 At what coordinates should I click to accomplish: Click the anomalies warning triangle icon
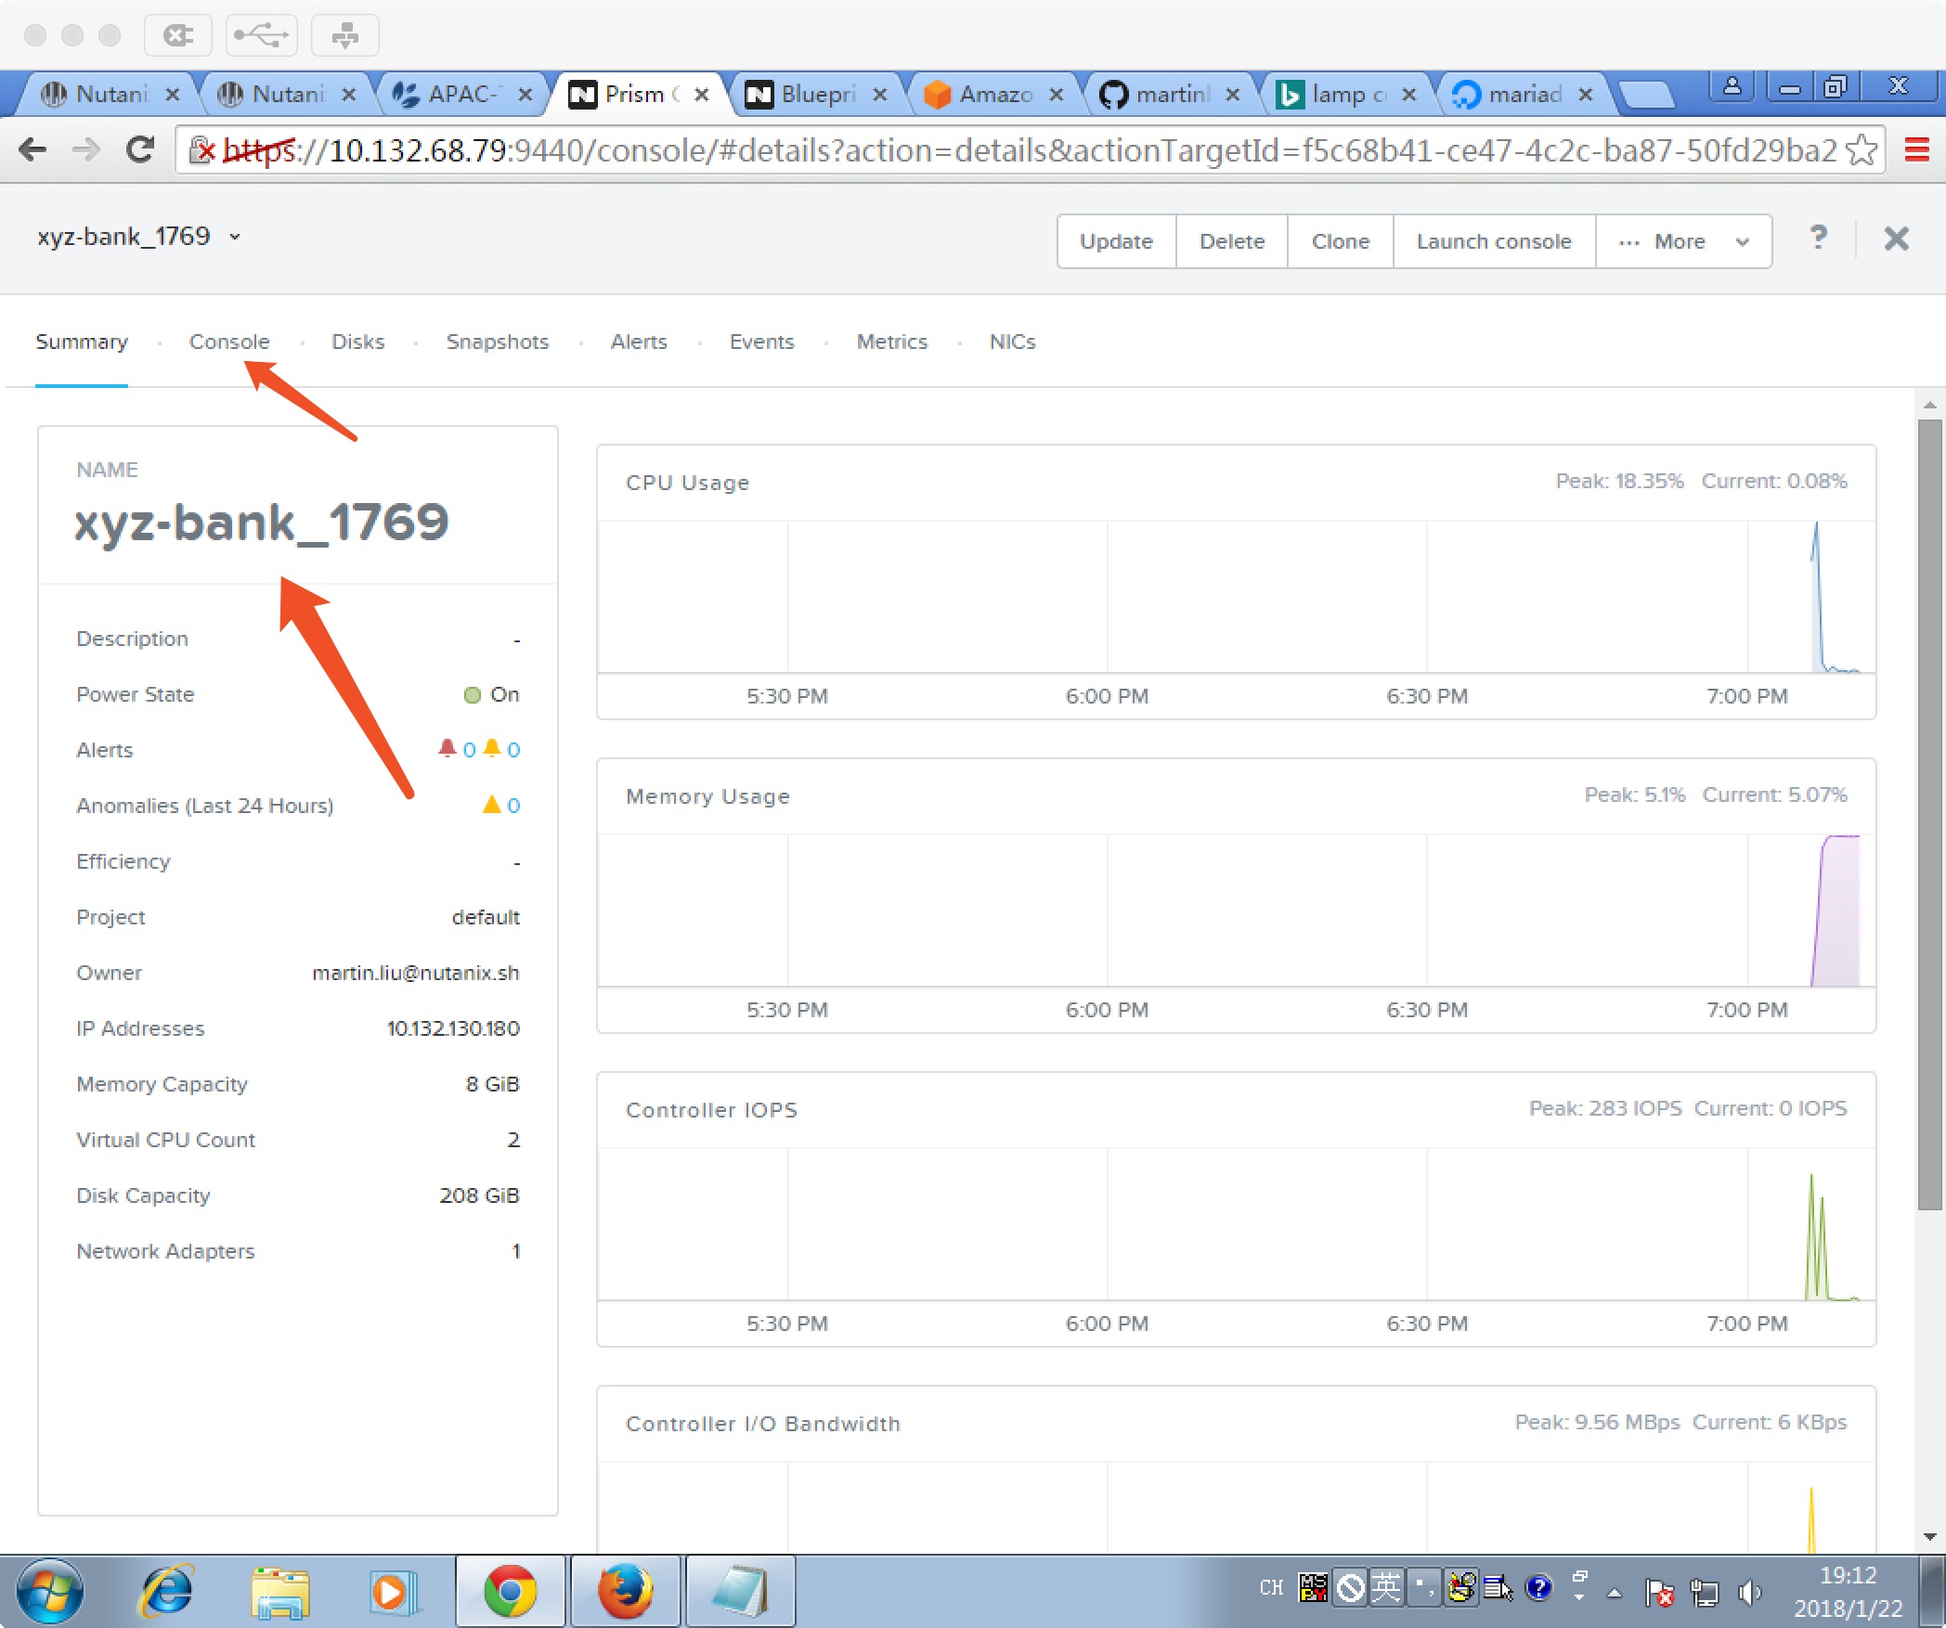click(x=492, y=804)
